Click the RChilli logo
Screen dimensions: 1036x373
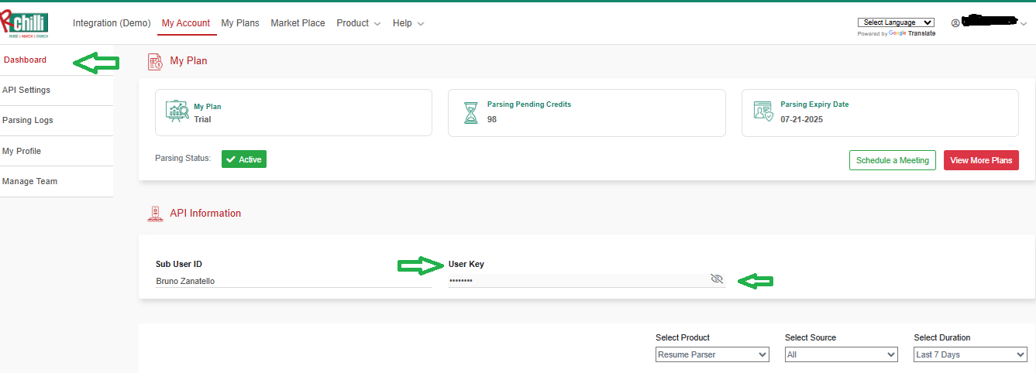24,25
